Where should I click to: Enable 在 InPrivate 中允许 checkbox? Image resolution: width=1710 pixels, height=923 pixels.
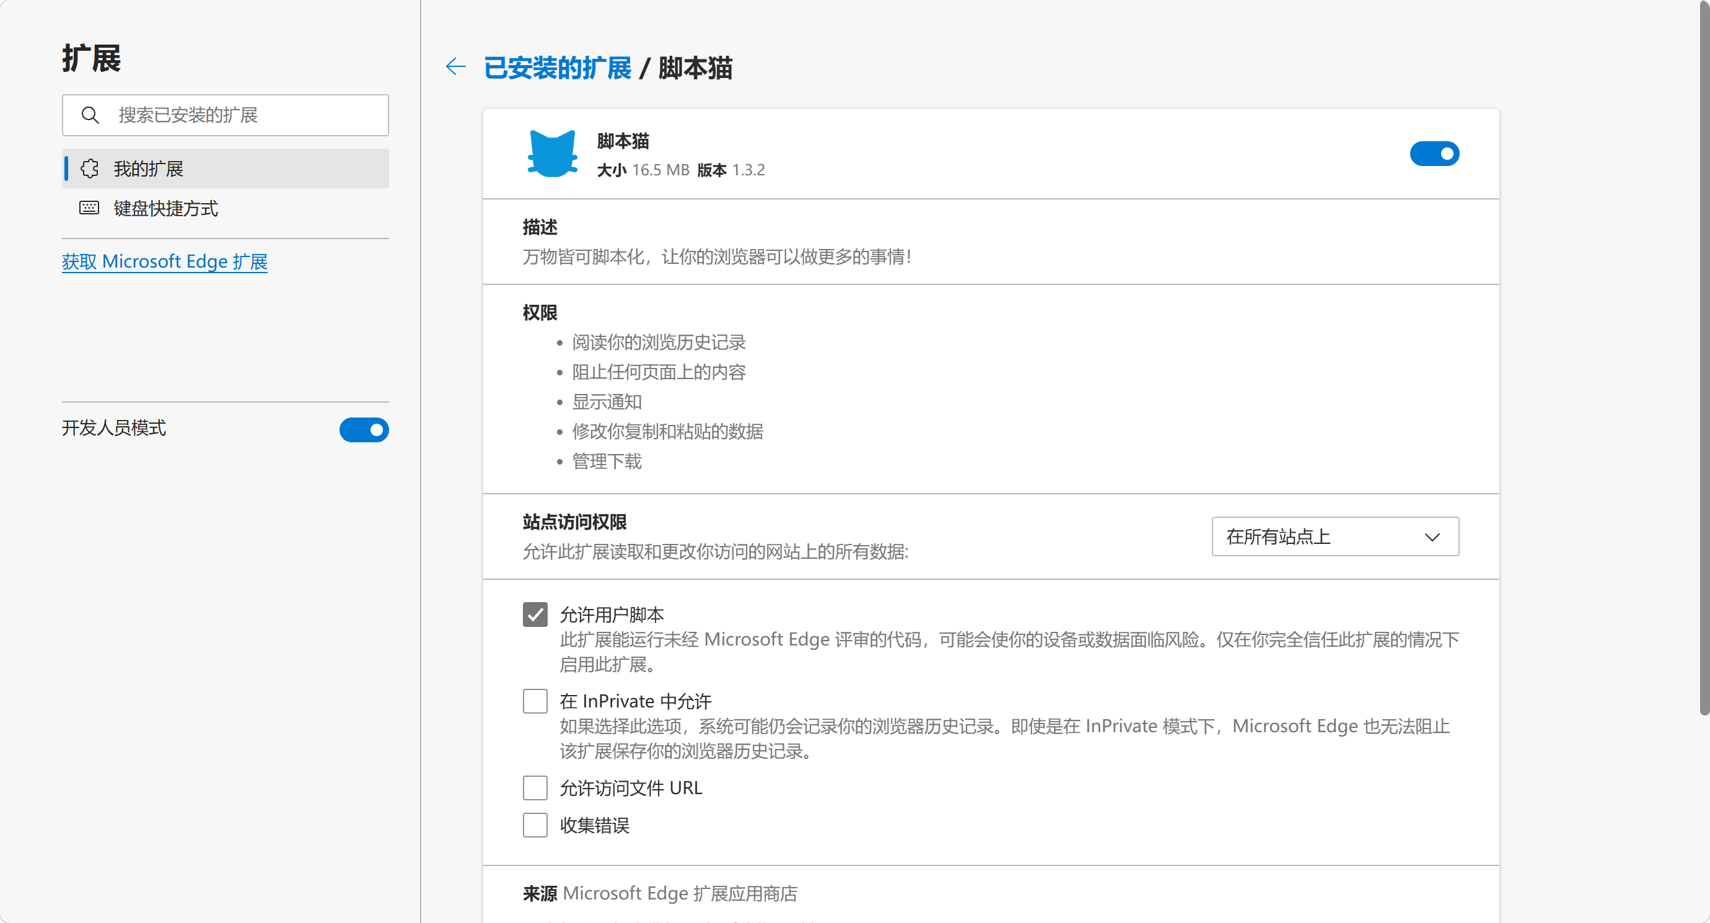pos(535,701)
